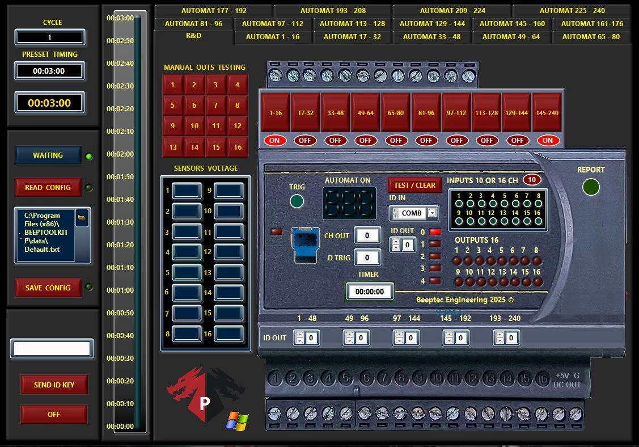The image size is (639, 447).
Task: Click the folder browse icon beside config path
Action: pos(82,218)
